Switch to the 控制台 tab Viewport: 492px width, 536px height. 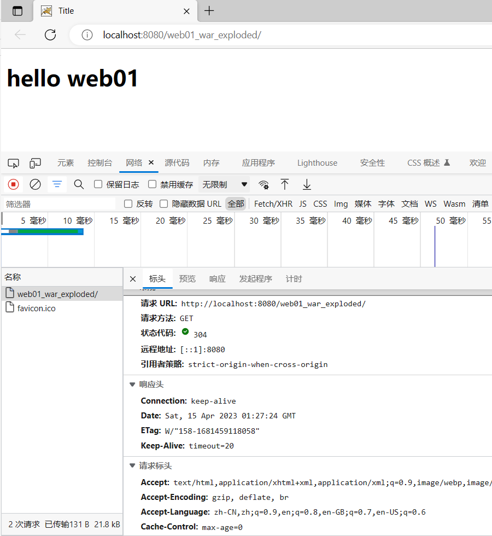point(99,163)
